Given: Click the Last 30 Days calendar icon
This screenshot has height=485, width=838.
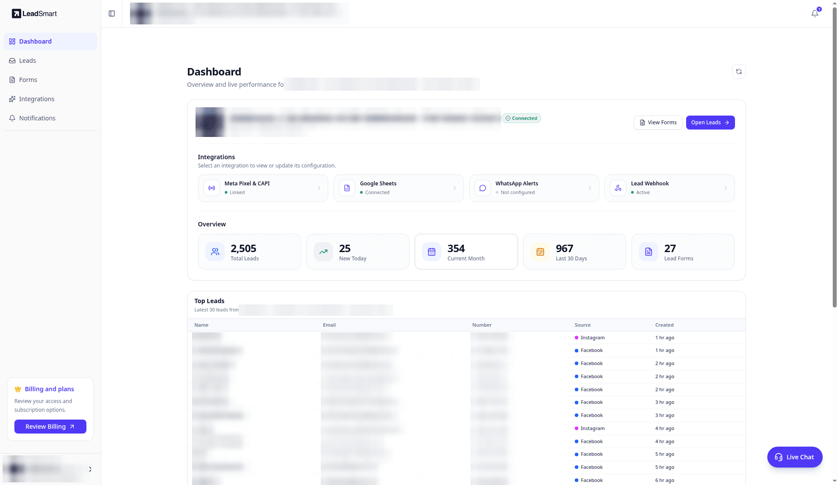Looking at the screenshot, I should (x=540, y=252).
